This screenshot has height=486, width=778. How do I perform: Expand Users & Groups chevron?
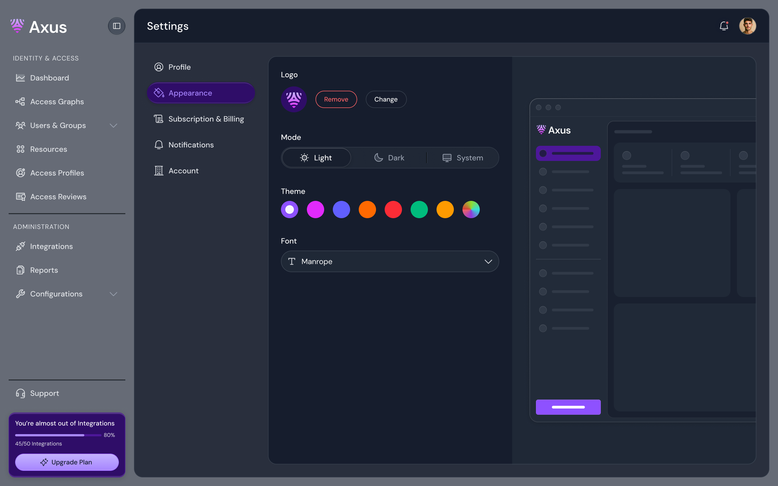pos(113,125)
